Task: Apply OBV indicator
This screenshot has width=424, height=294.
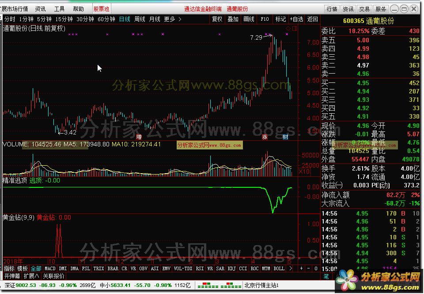Action: click(x=143, y=268)
